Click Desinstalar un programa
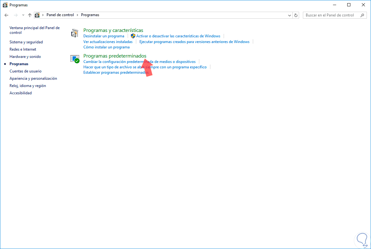 [x=104, y=36]
